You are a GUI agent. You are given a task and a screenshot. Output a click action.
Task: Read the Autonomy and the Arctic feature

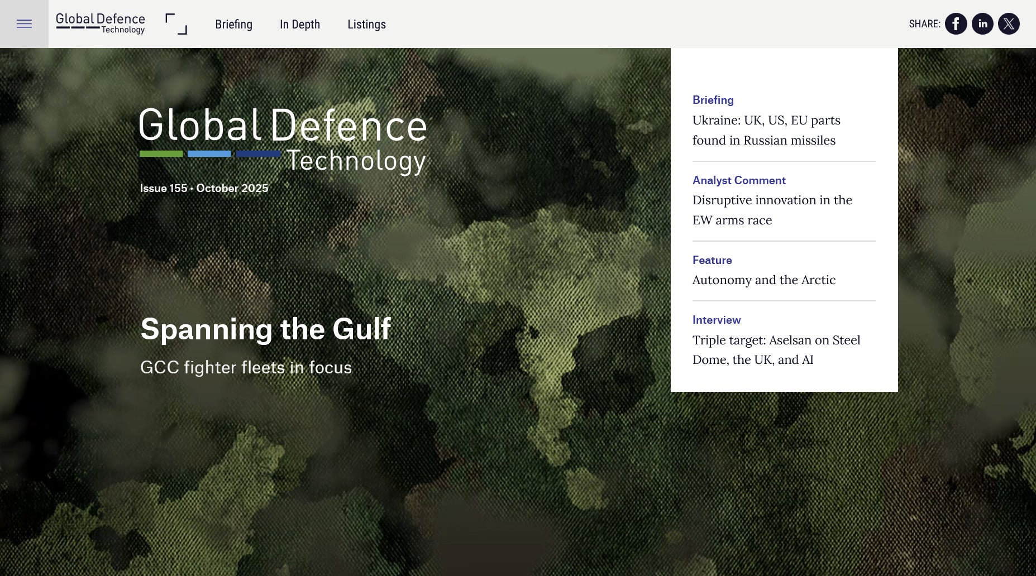point(763,280)
